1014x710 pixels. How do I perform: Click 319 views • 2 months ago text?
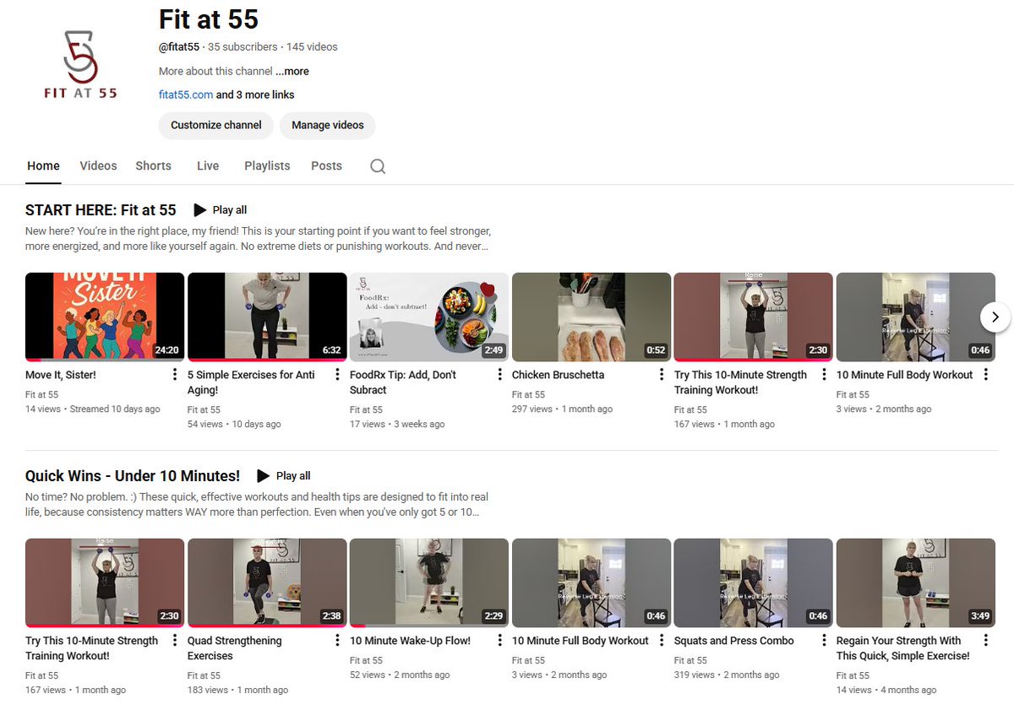click(728, 675)
